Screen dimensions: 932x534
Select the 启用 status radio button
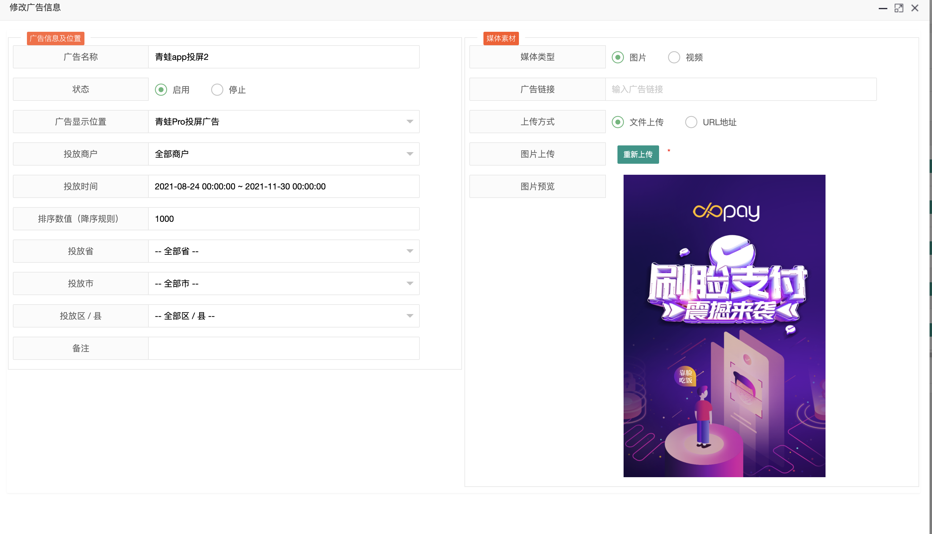pyautogui.click(x=161, y=90)
